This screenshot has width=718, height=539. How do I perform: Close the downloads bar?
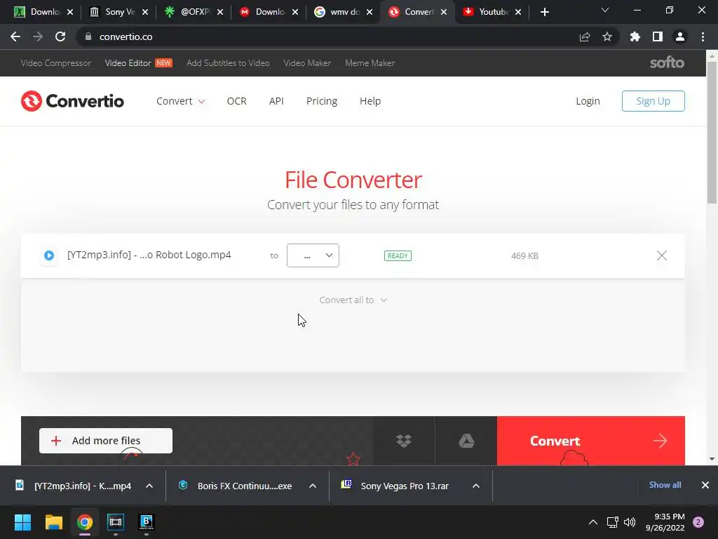click(705, 485)
